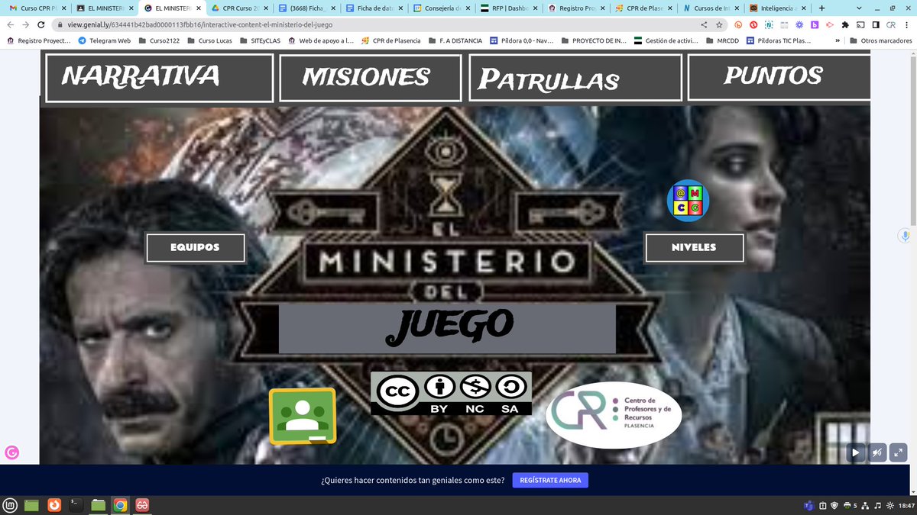917x515 pixels.
Task: Launch Firefox from the panel
Action: coord(53,504)
